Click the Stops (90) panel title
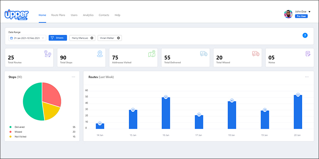 [x=15, y=77]
